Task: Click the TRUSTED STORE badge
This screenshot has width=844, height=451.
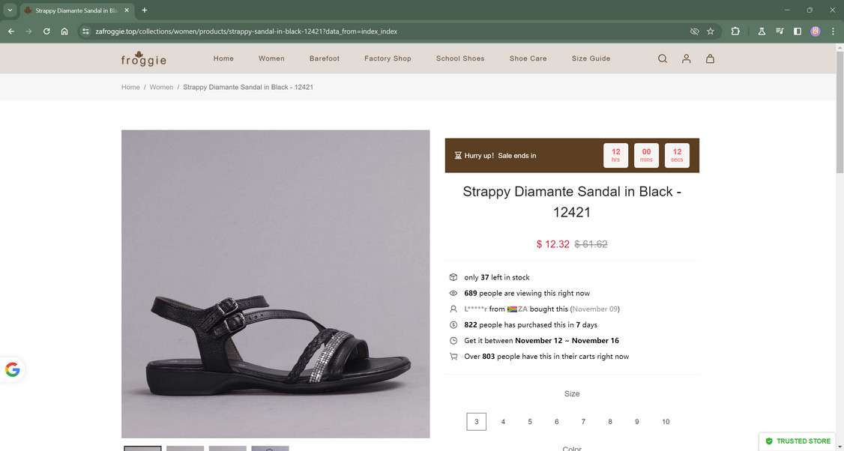Action: (x=797, y=441)
